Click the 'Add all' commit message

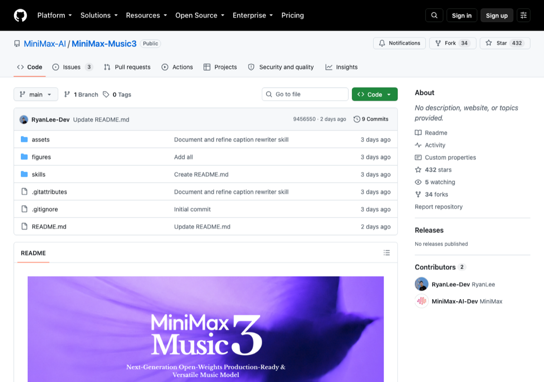[184, 157]
